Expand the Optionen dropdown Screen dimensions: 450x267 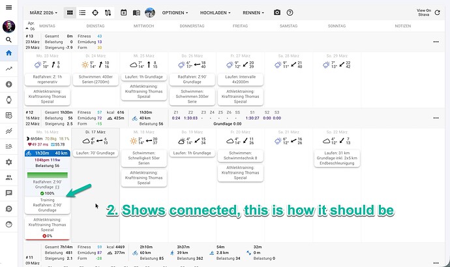pyautogui.click(x=175, y=12)
